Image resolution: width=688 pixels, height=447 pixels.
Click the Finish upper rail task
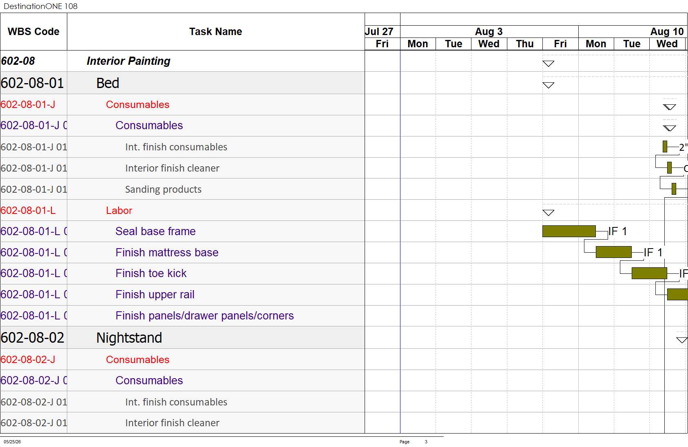pos(155,295)
